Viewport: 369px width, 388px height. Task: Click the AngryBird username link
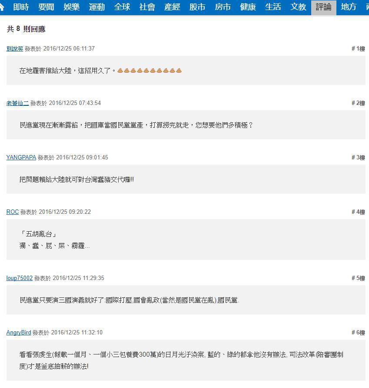coord(19,333)
